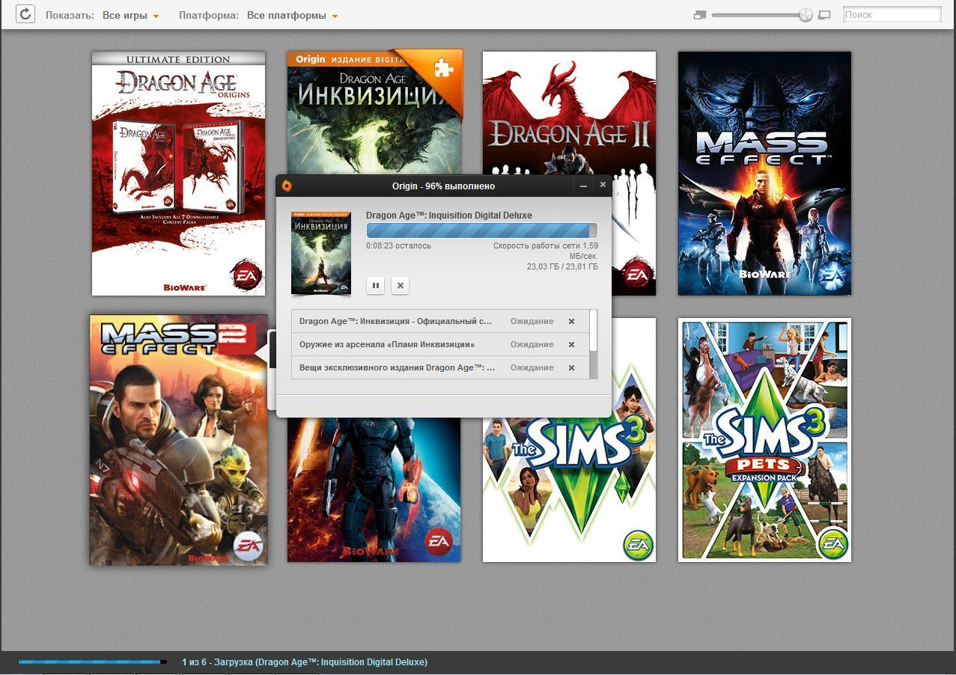Select the Dragon Age Inquisition library tile
Viewport: 956px width, 675px height.
pos(374,112)
